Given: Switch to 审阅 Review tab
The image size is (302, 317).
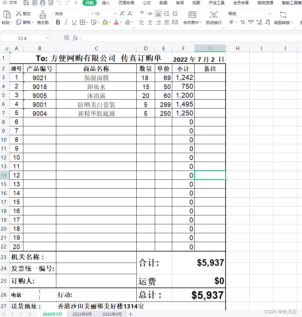Looking at the screenshot, I should [180, 3].
